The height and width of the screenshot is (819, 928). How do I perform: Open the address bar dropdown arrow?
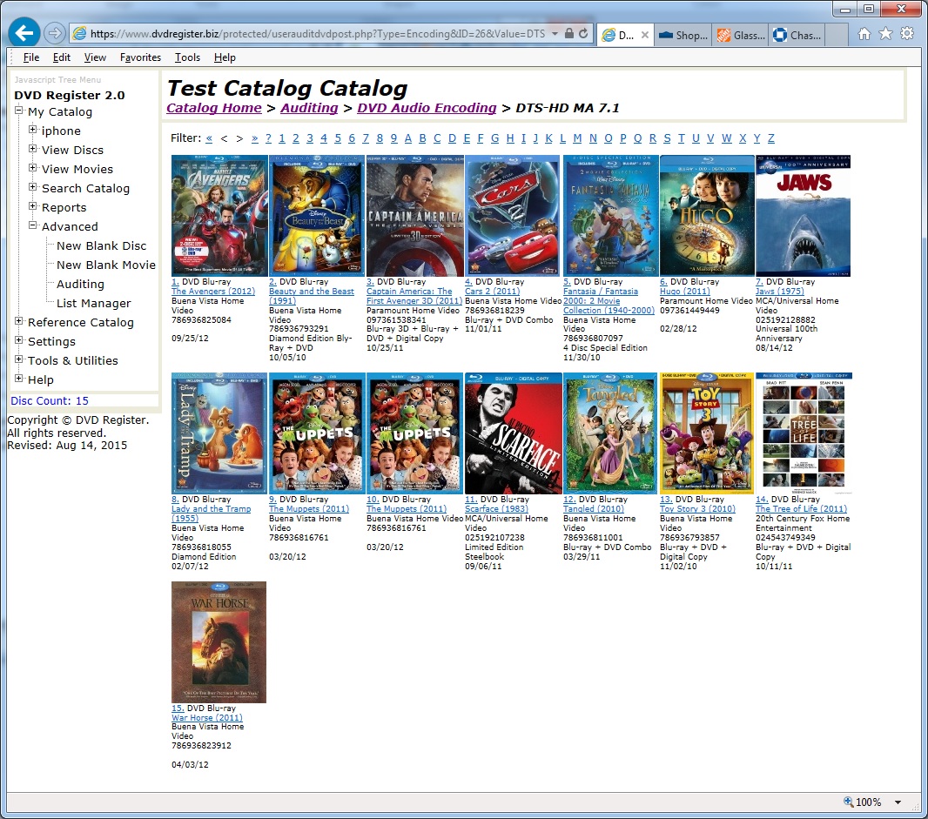pos(555,34)
